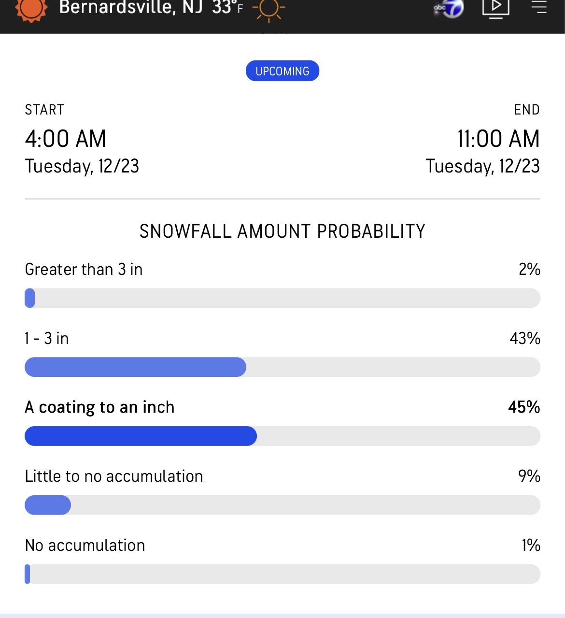565x618 pixels.
Task: Select the A coating to an inch bar
Action: pyautogui.click(x=282, y=436)
